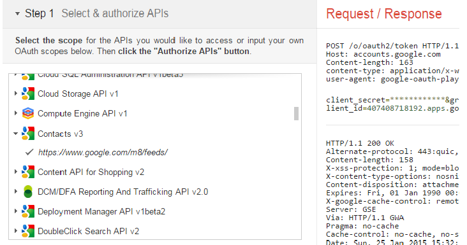Click the Via: HTTP/1.1 GWA line

coord(365,218)
